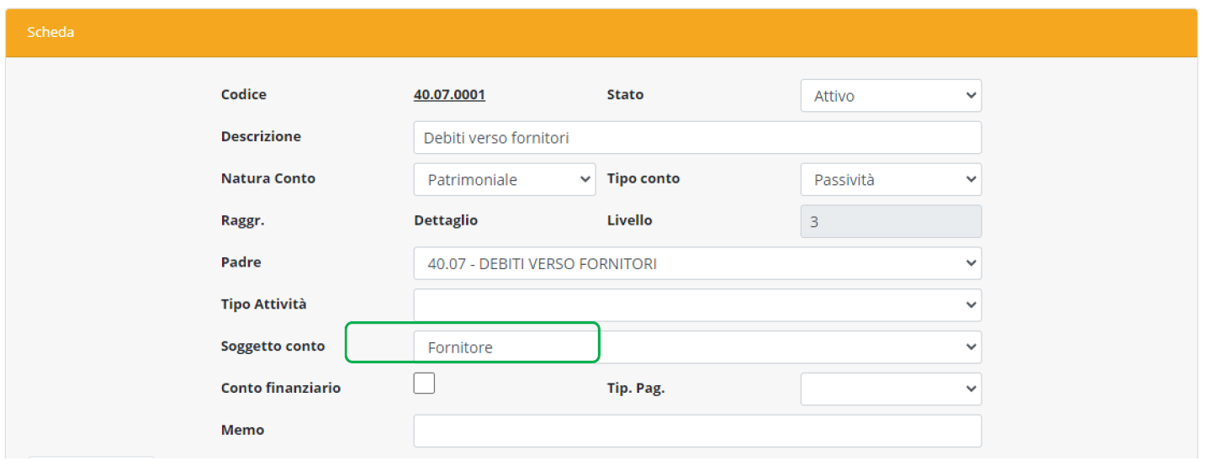The image size is (1207, 471).
Task: Open the Tipo conto dropdown
Action: click(x=890, y=180)
